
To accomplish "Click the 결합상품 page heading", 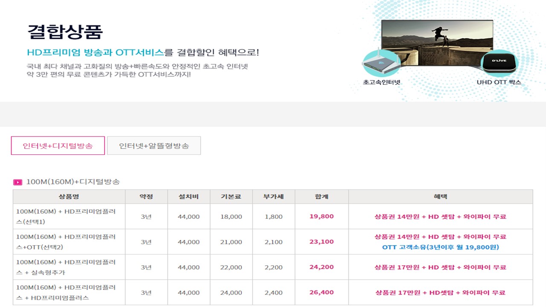I will coord(65,32).
